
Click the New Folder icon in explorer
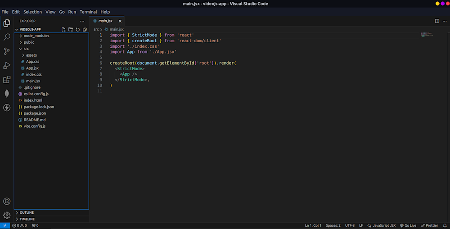point(71,30)
